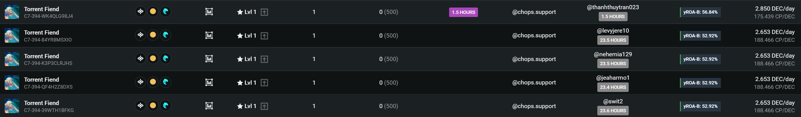Screen dimensions: 801x117
Task: Open renter profile @levyjere10
Action: click(x=612, y=31)
